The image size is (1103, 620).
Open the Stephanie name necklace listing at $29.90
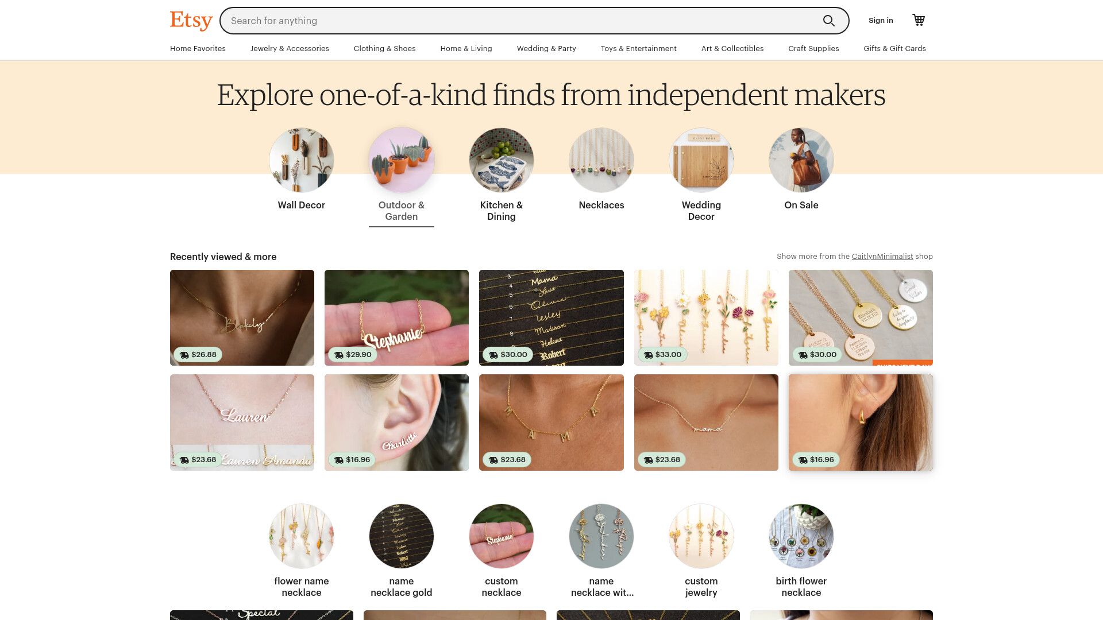pos(396,317)
